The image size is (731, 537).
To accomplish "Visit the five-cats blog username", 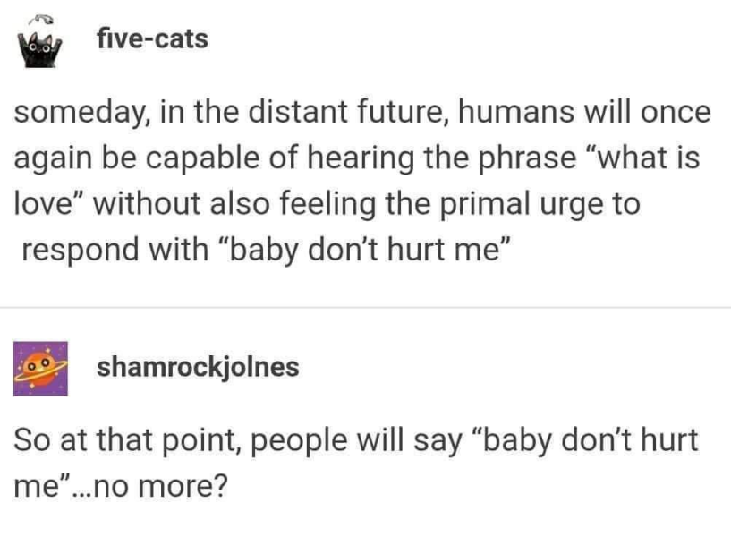I will pos(152,38).
